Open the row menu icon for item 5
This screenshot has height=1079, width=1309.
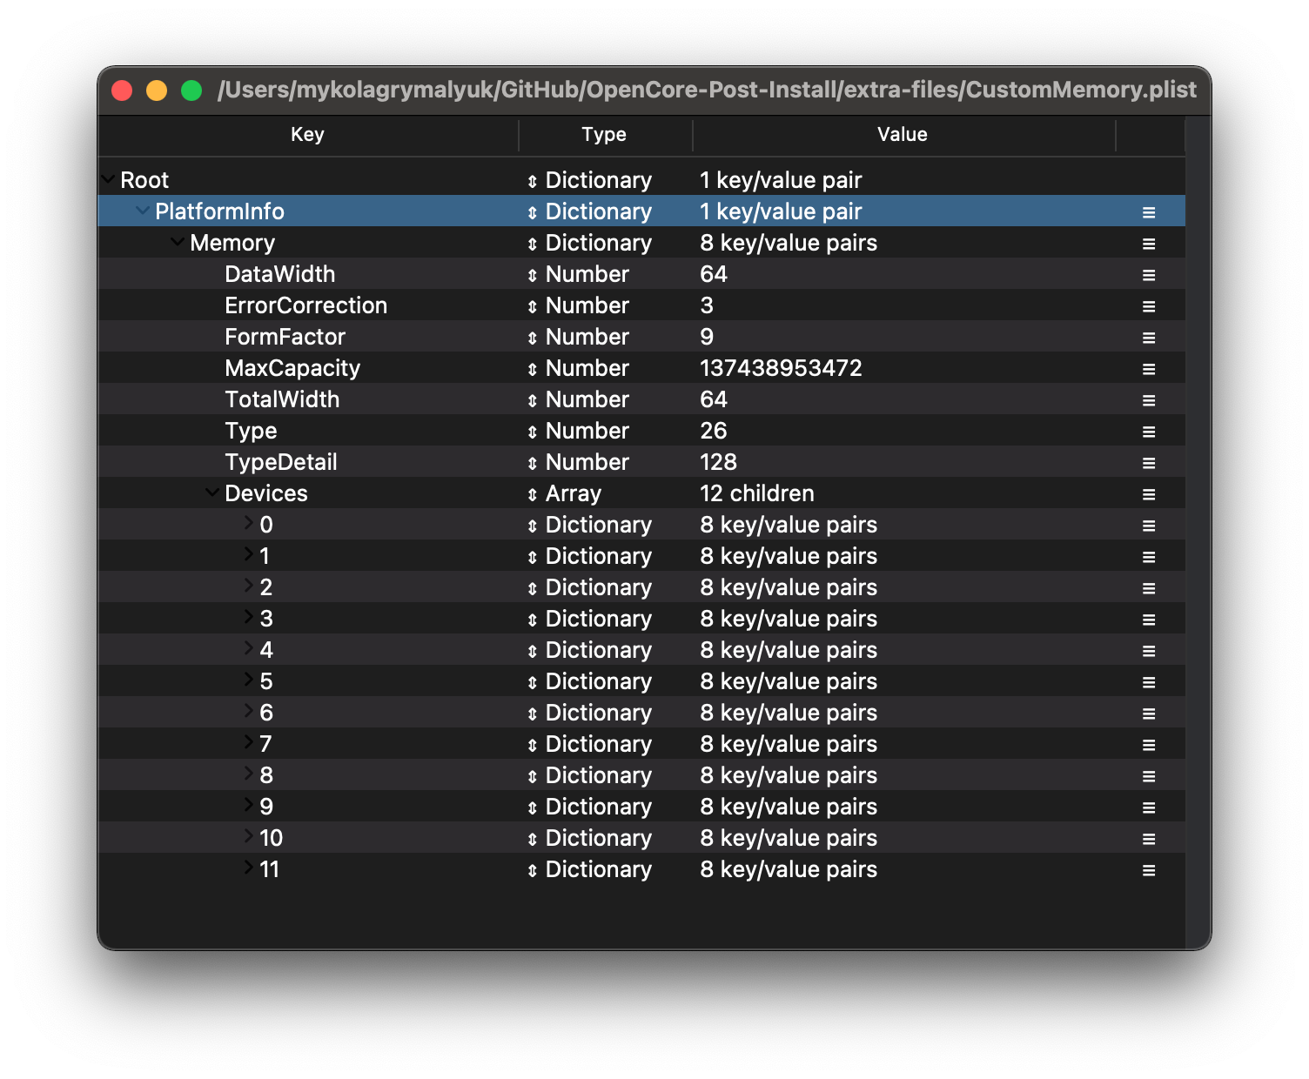[1149, 682]
